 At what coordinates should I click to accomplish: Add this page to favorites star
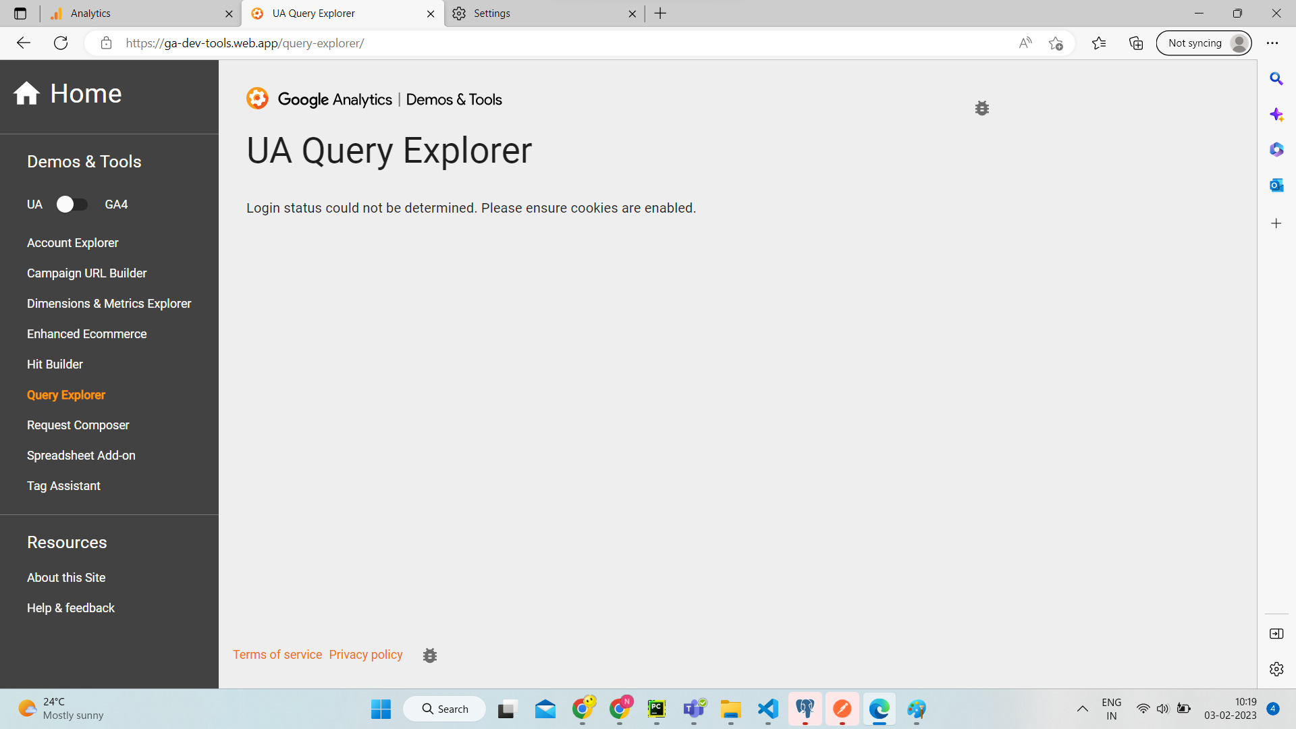(x=1056, y=43)
